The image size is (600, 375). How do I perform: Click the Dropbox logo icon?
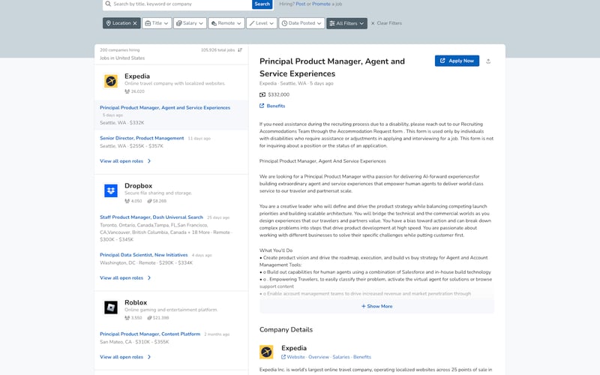click(x=111, y=190)
